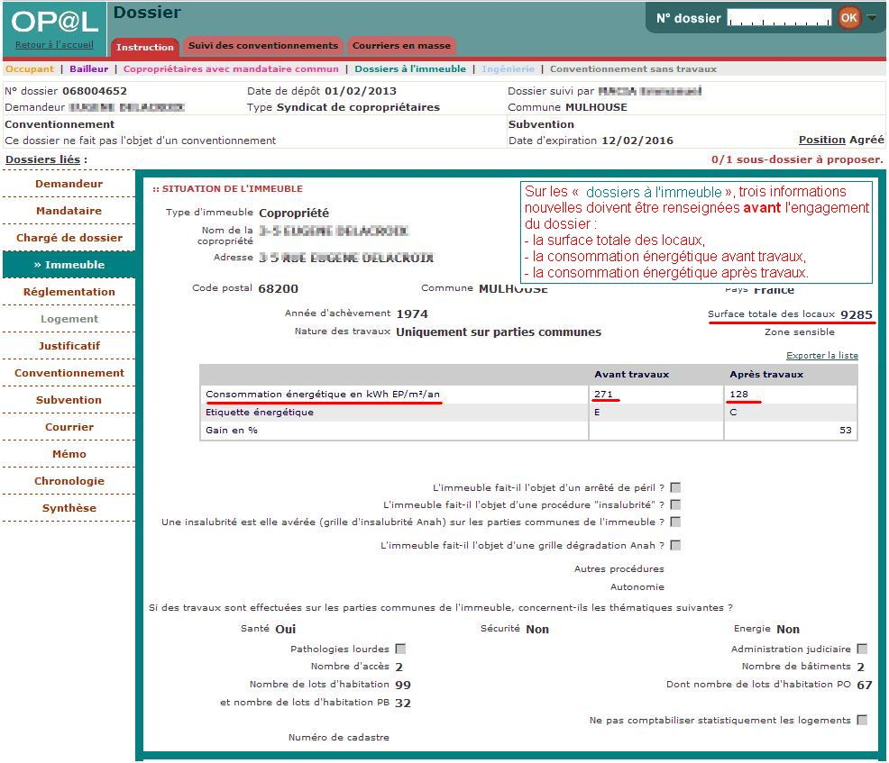
Task: Open the Courrier sidebar section
Action: click(69, 427)
